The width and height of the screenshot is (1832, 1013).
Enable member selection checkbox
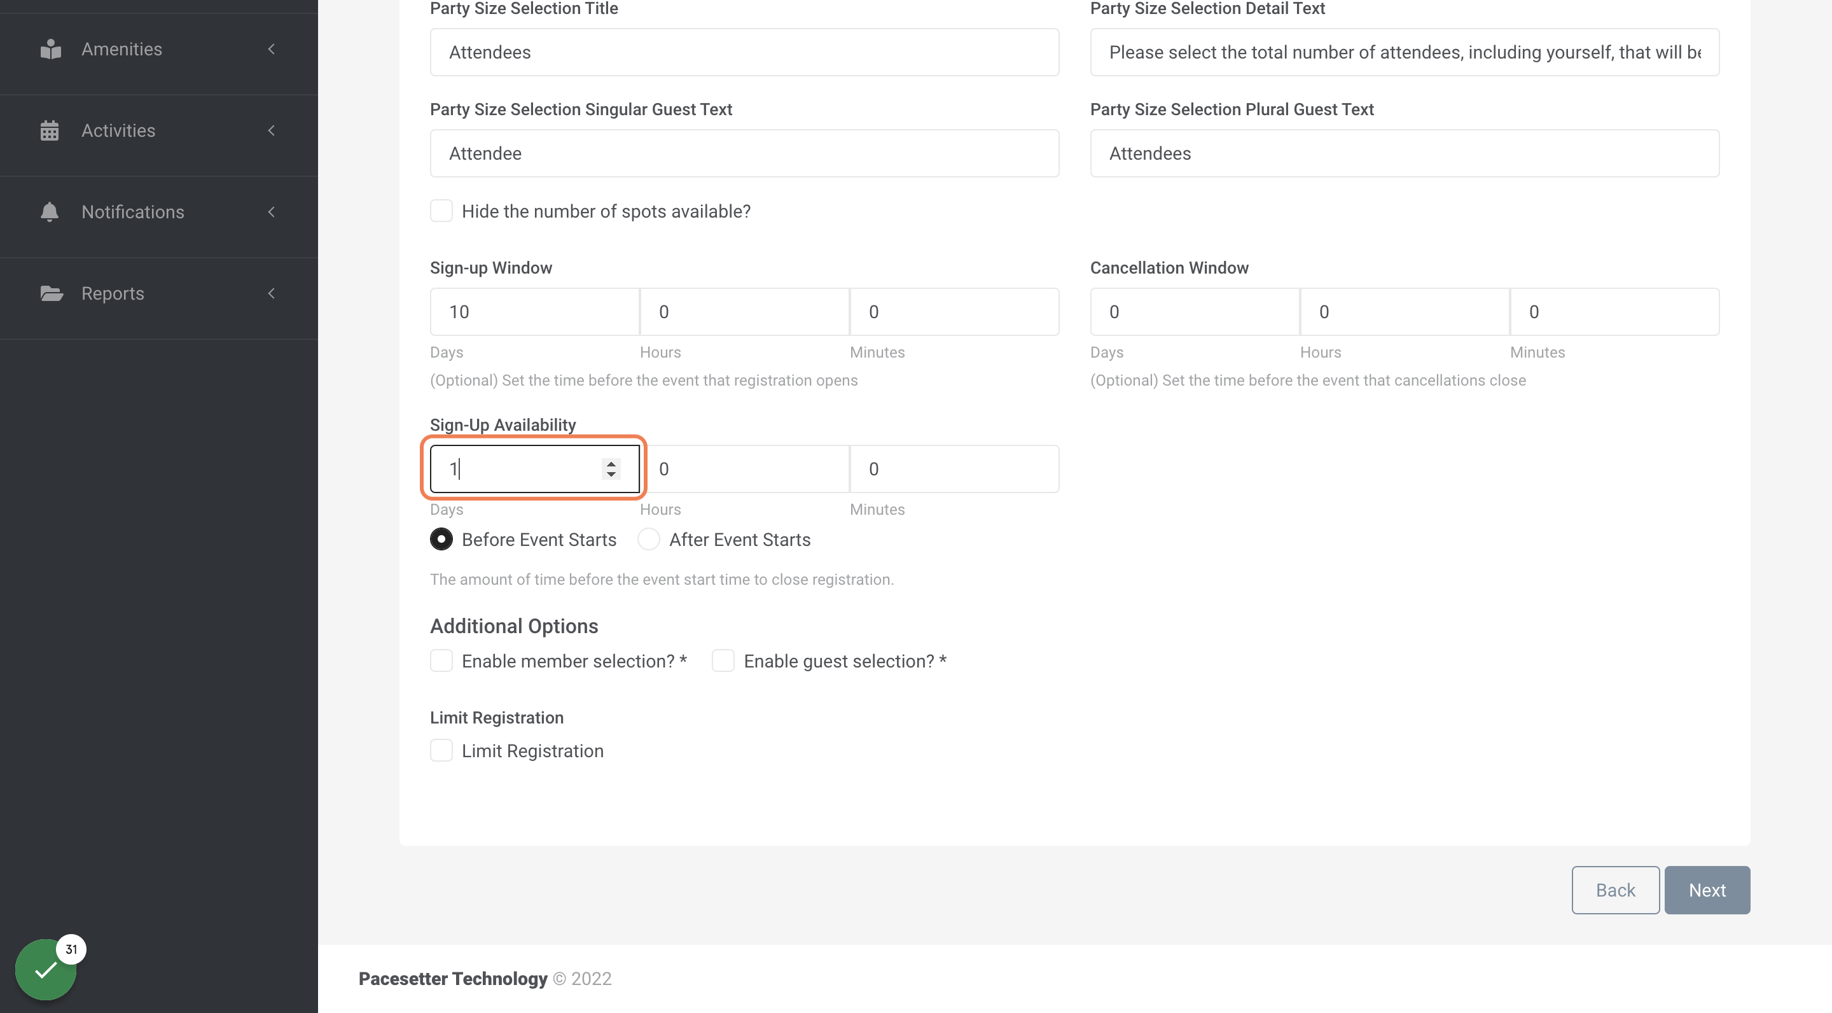[x=441, y=661]
